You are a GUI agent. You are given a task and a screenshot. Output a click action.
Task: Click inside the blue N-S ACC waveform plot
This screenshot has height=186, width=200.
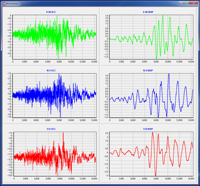pyautogui.click(x=54, y=95)
